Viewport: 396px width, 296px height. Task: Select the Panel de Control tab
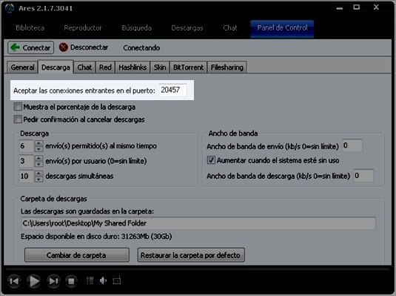tap(282, 29)
